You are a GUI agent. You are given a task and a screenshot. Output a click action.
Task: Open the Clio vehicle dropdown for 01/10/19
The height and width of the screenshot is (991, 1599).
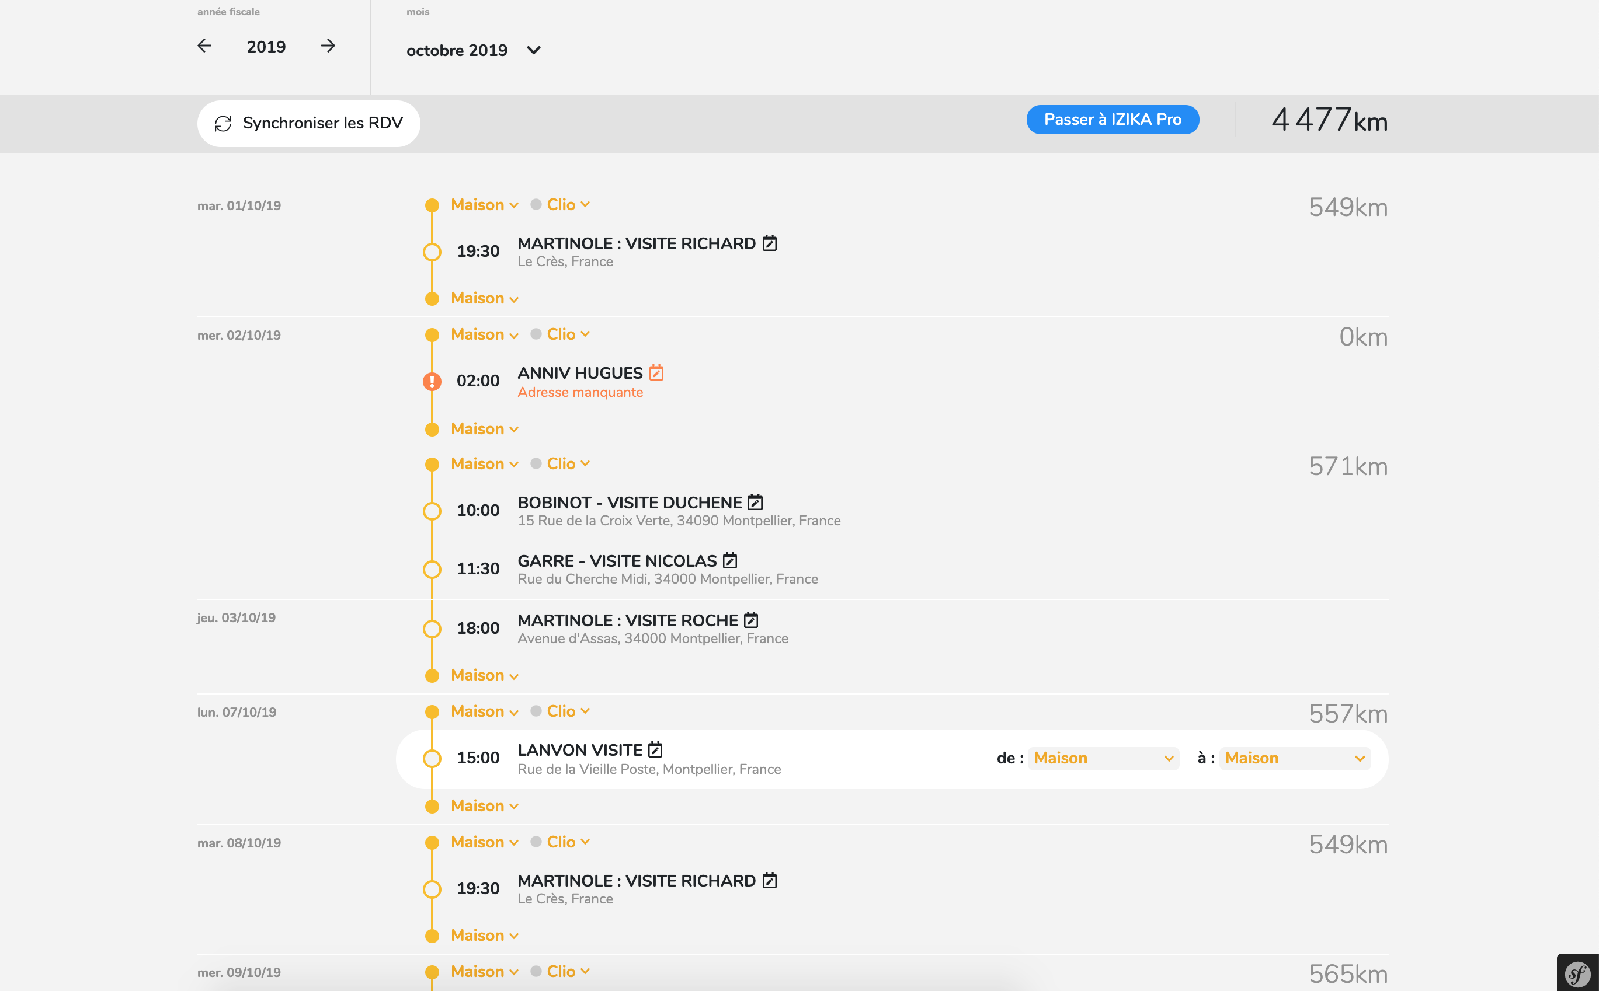568,204
